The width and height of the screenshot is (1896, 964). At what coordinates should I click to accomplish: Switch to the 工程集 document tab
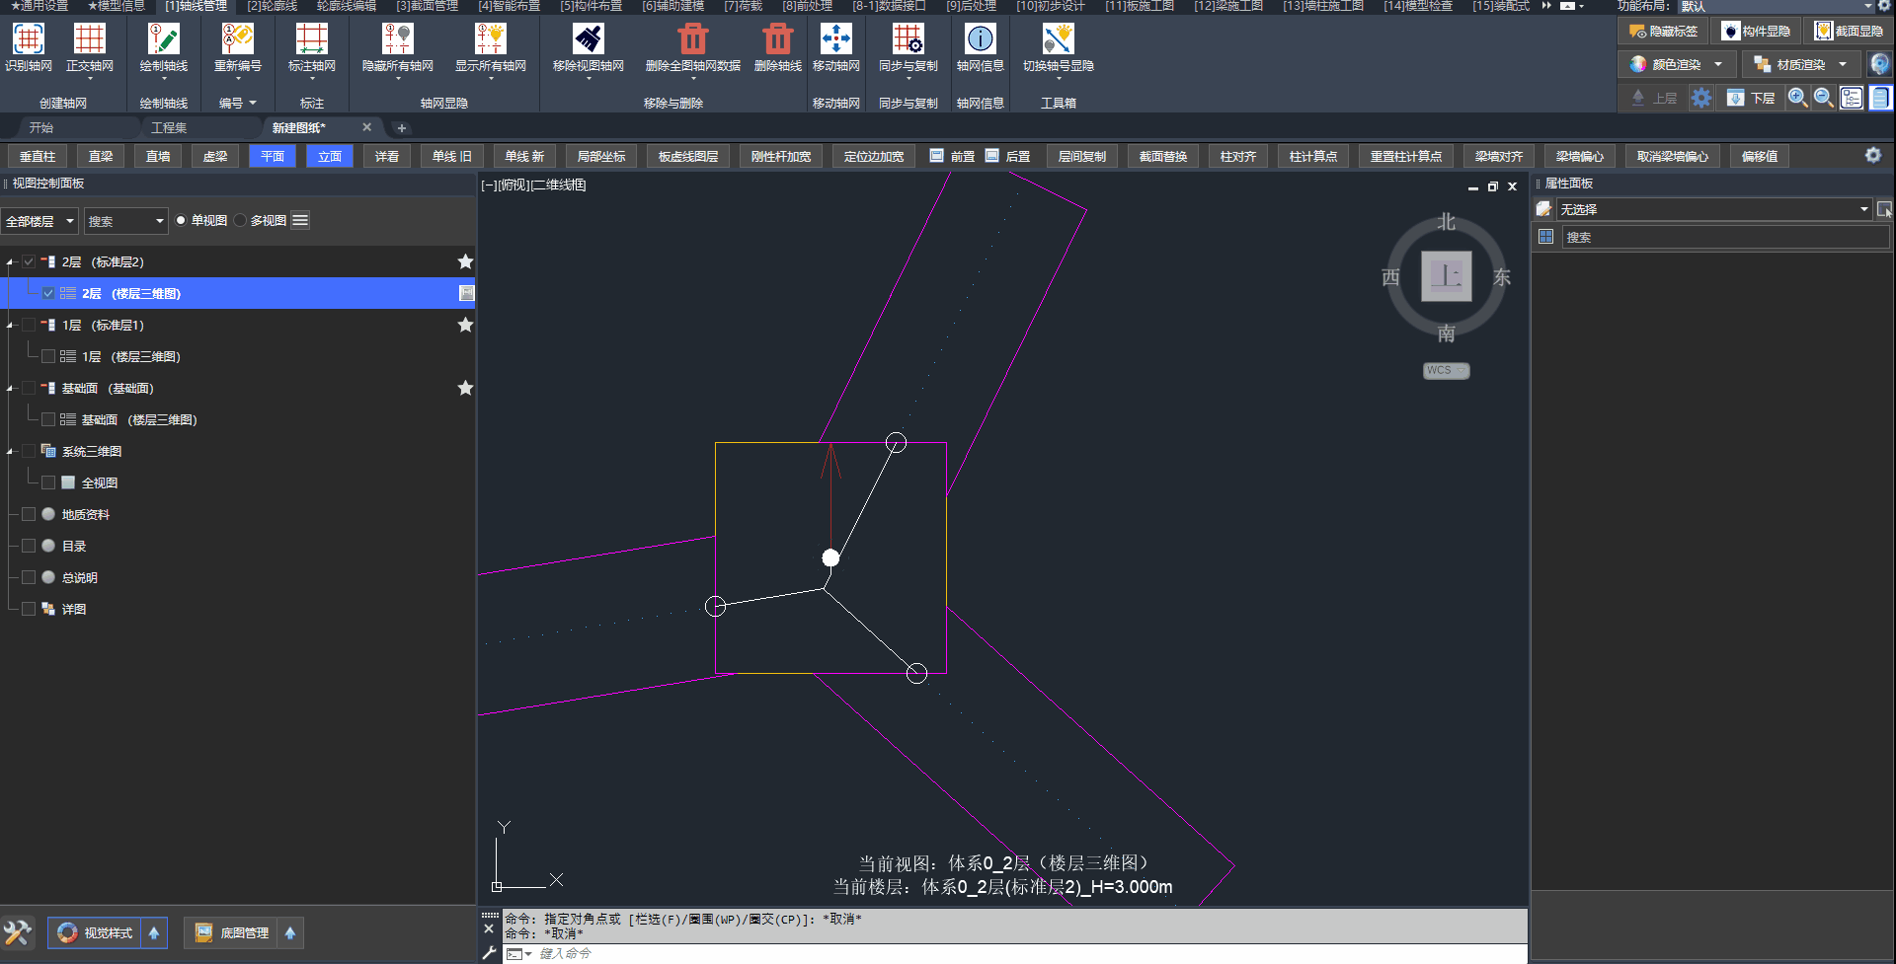tap(169, 127)
